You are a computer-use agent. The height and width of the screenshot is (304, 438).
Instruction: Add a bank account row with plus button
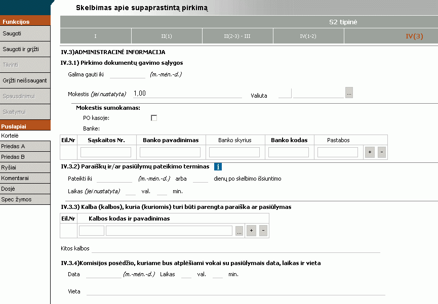(x=370, y=152)
